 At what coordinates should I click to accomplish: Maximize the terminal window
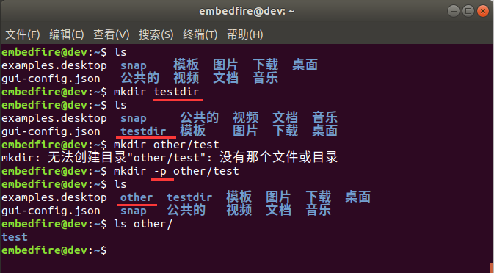468,11
